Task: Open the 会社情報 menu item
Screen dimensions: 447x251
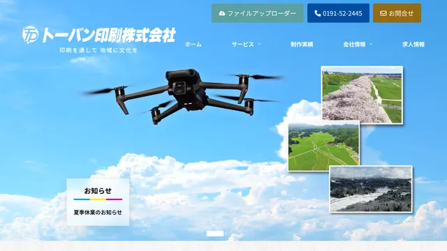Action: pyautogui.click(x=354, y=45)
